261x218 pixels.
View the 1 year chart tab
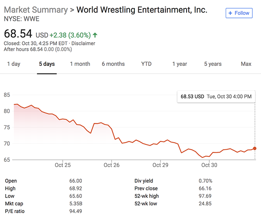coord(179,64)
